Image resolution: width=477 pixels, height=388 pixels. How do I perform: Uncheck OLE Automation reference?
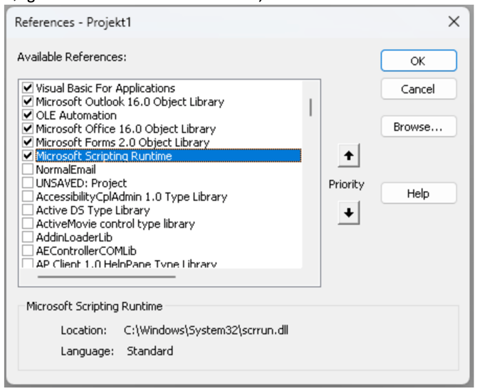28,116
